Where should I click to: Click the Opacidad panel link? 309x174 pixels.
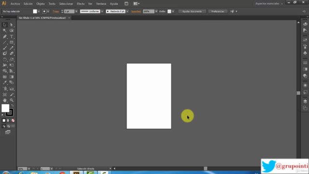click(x=136, y=12)
